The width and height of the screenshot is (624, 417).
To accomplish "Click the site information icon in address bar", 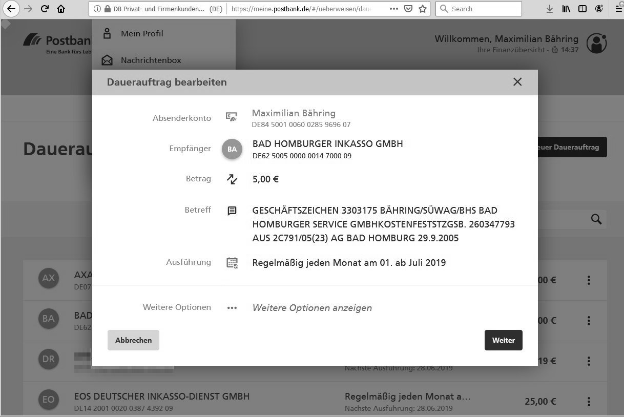I will 97,9.
